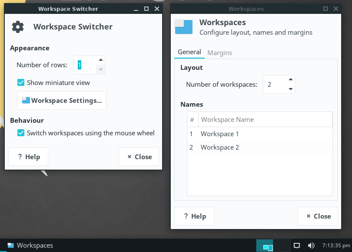
Task: Maximize the Workspace Switcher window
Action: pyautogui.click(x=146, y=9)
